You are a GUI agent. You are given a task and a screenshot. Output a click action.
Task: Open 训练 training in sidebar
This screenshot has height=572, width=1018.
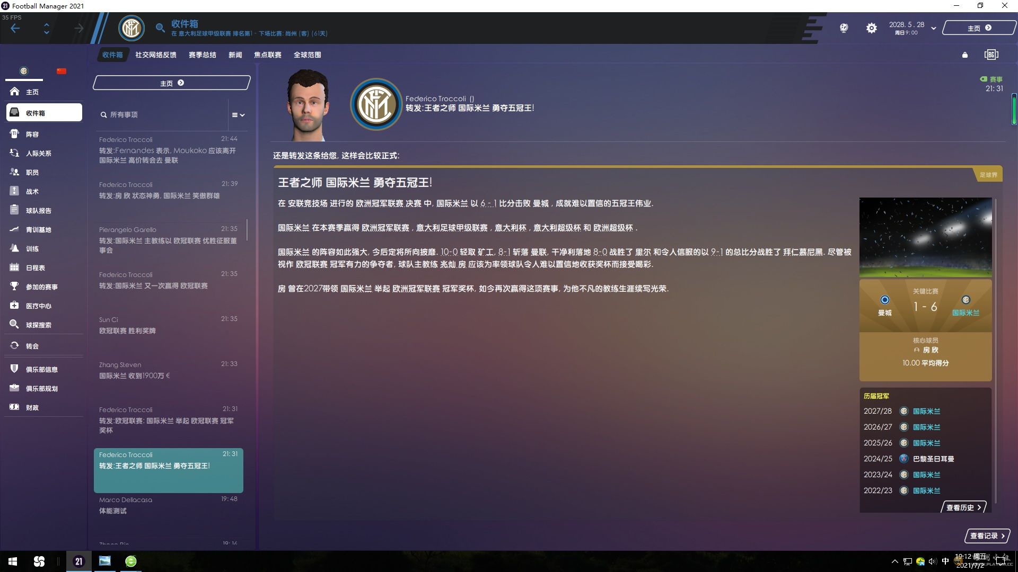pos(43,248)
